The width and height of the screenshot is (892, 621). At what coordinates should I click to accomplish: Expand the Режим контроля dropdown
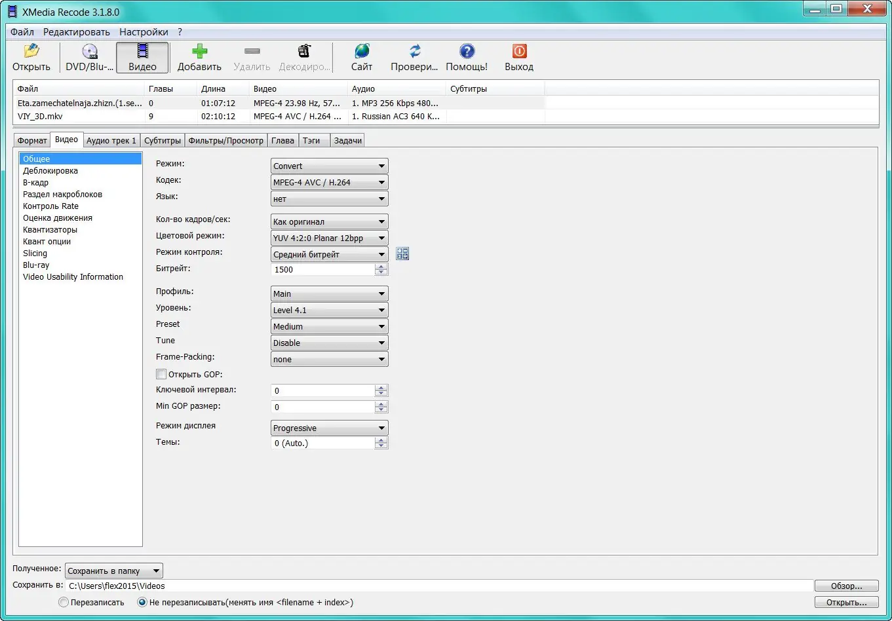pyautogui.click(x=330, y=254)
